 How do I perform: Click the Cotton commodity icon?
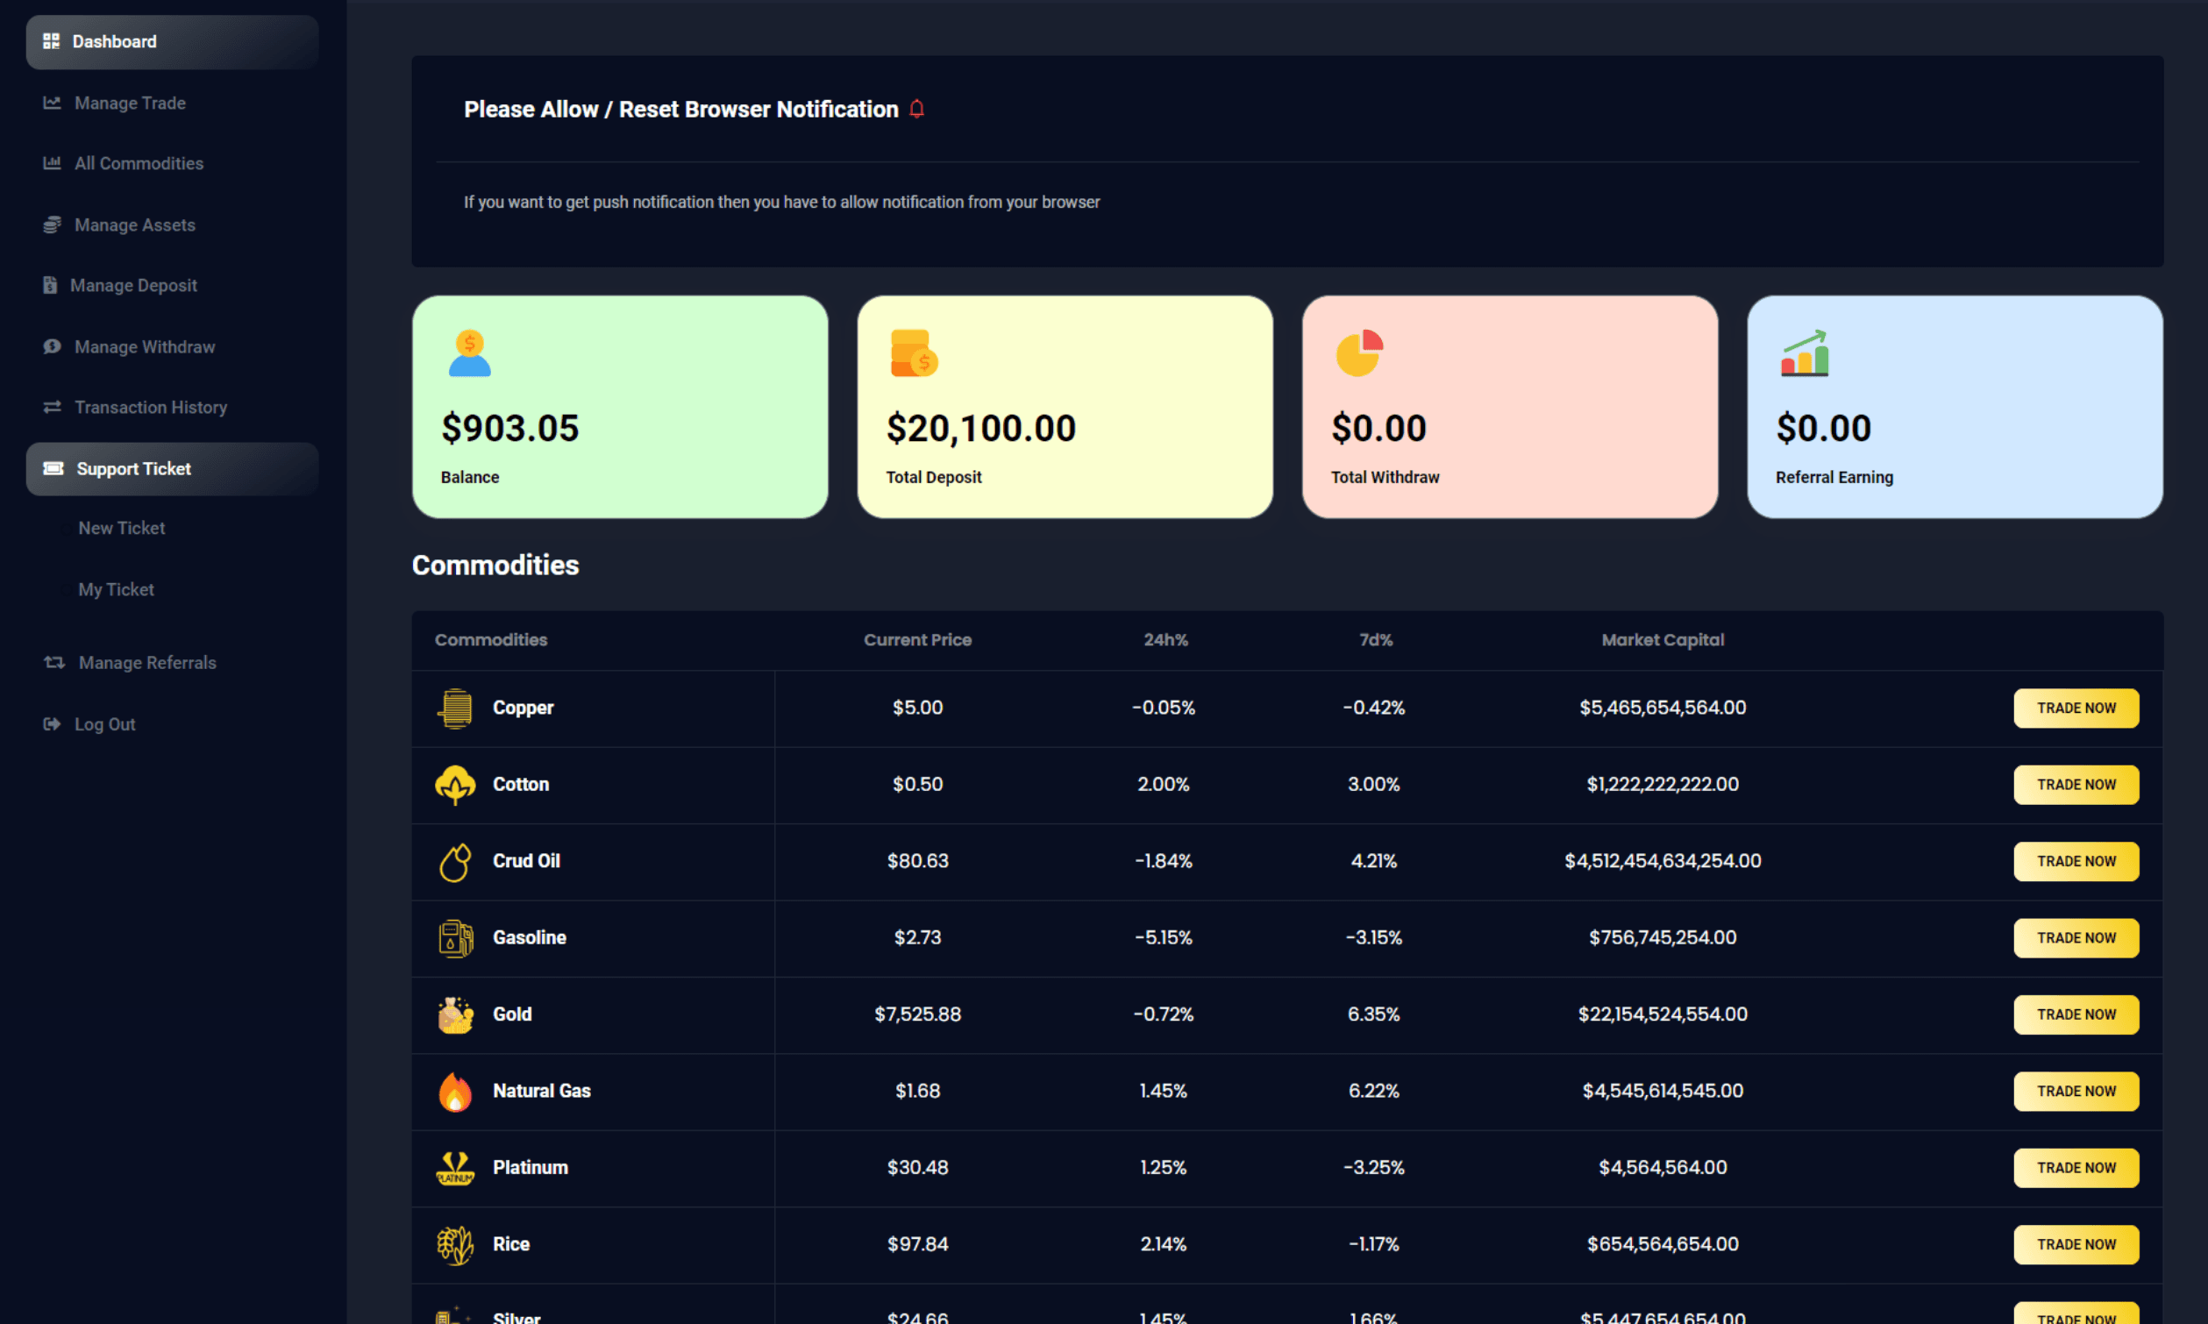click(456, 784)
